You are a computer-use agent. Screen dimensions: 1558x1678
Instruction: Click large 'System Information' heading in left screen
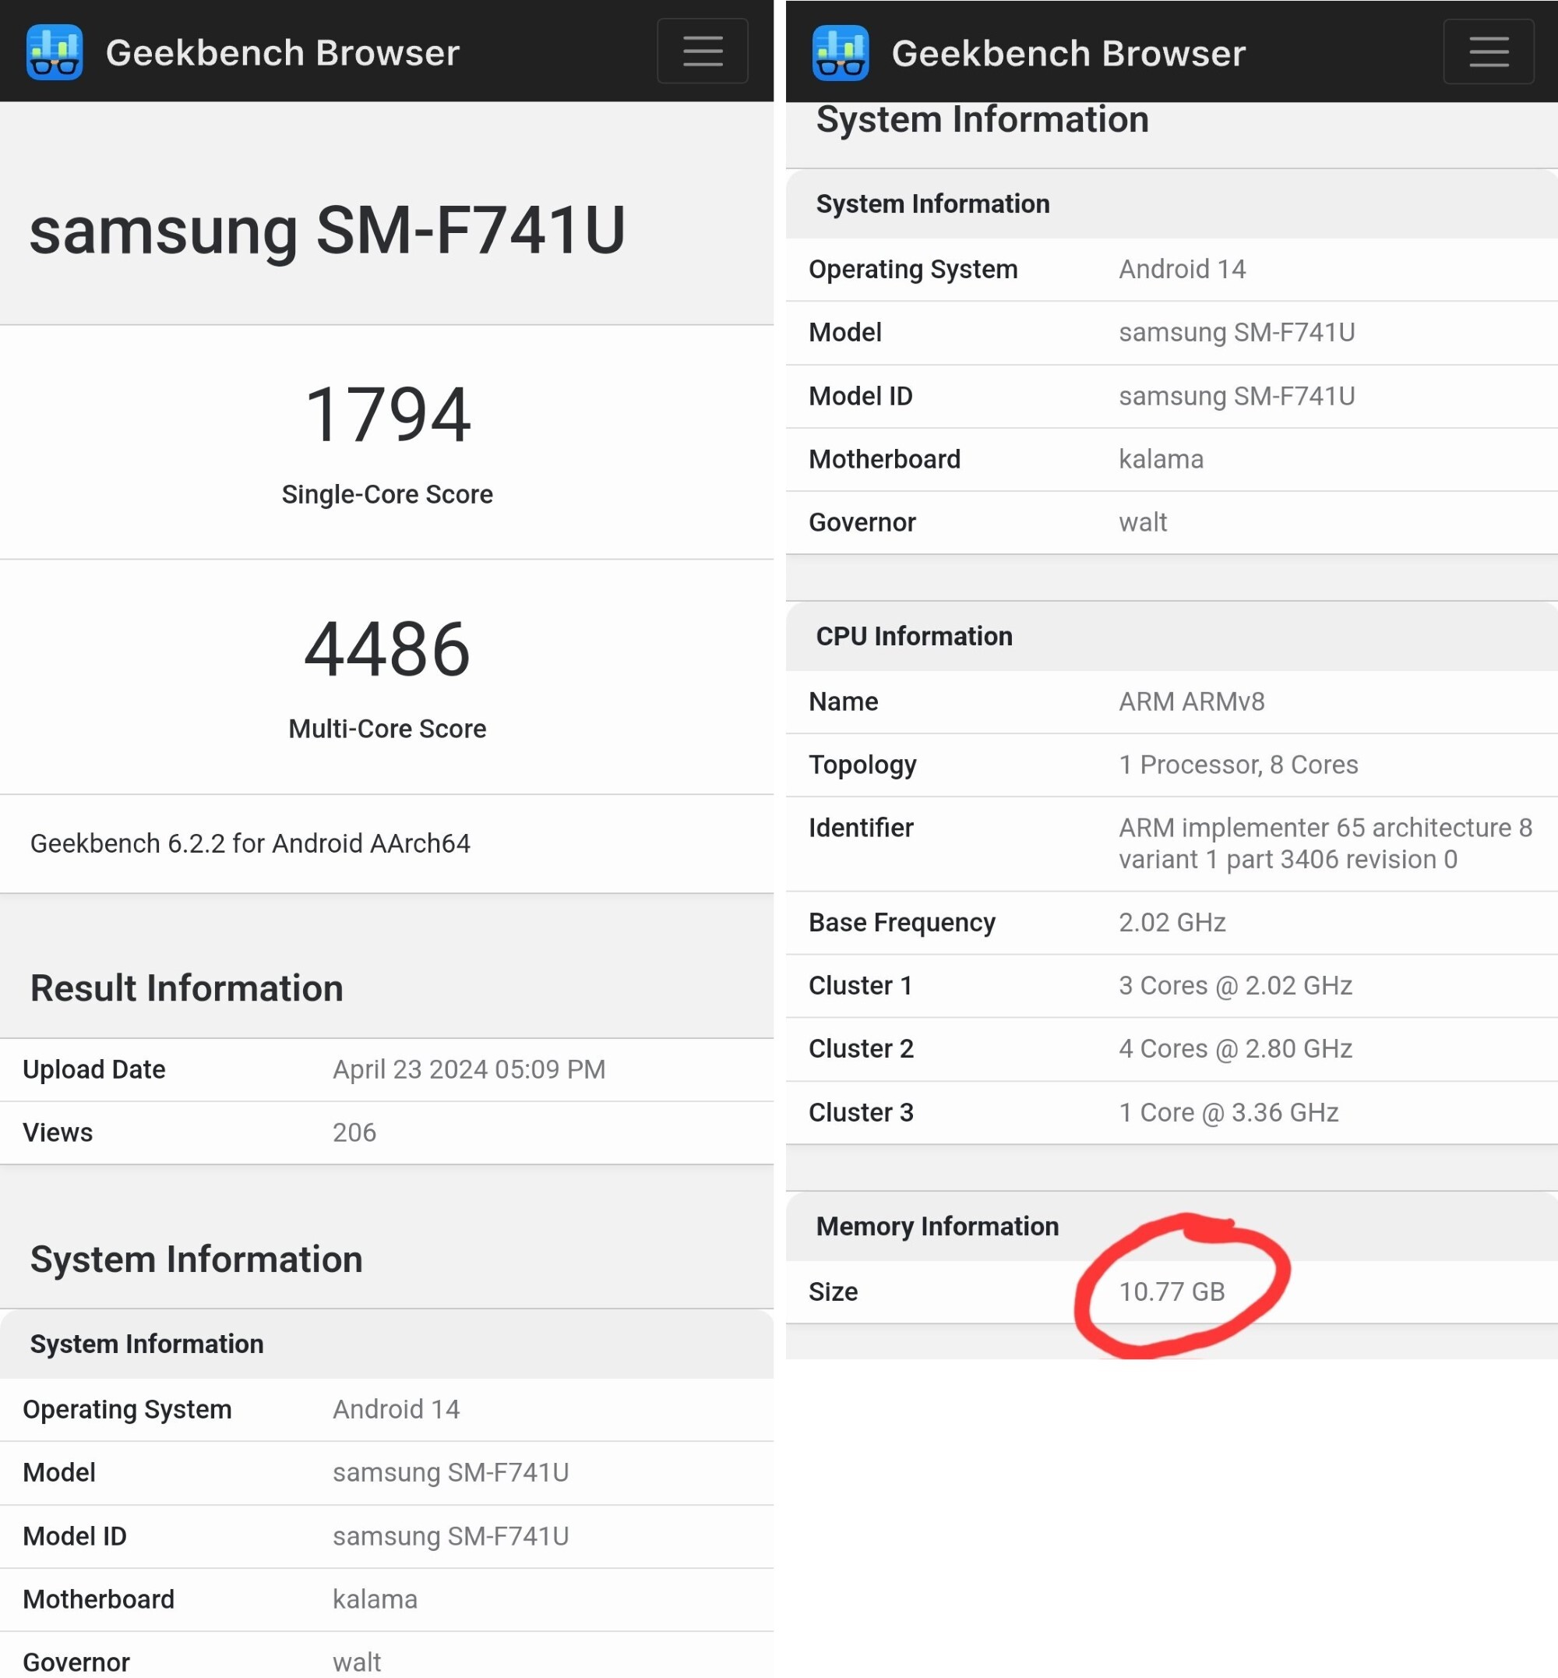(196, 1259)
